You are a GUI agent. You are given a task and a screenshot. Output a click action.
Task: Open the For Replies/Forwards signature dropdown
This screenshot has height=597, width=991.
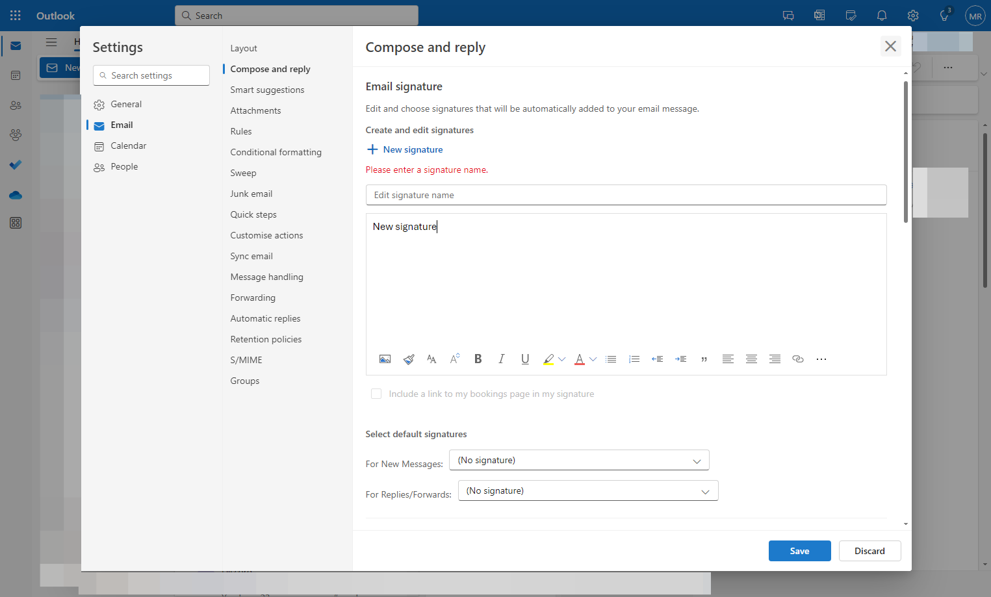pos(588,490)
